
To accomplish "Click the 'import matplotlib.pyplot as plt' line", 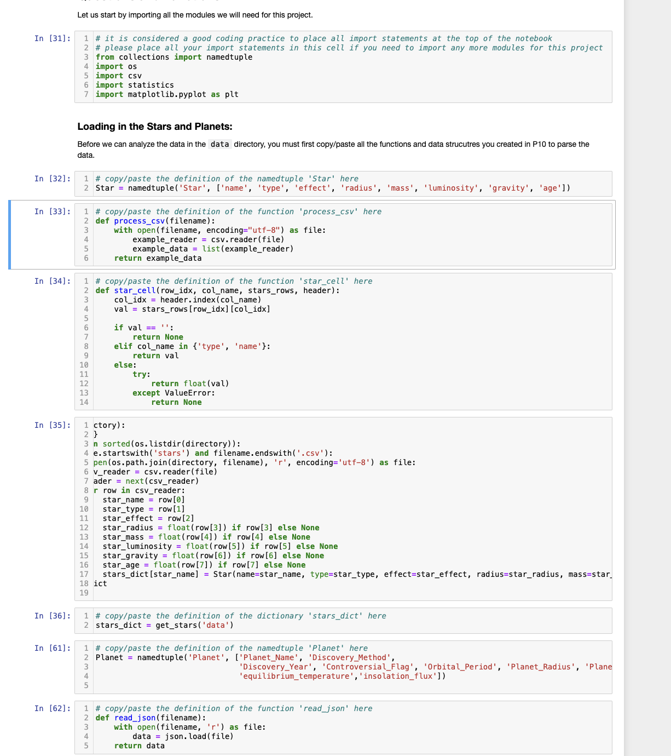I will coord(167,94).
